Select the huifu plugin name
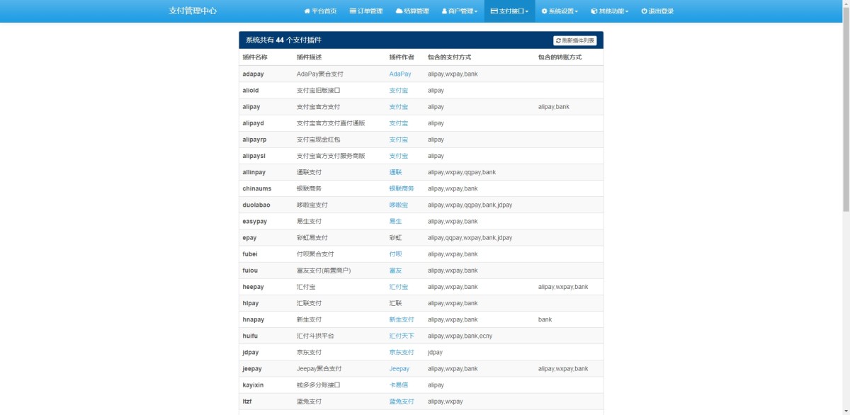 click(250, 336)
